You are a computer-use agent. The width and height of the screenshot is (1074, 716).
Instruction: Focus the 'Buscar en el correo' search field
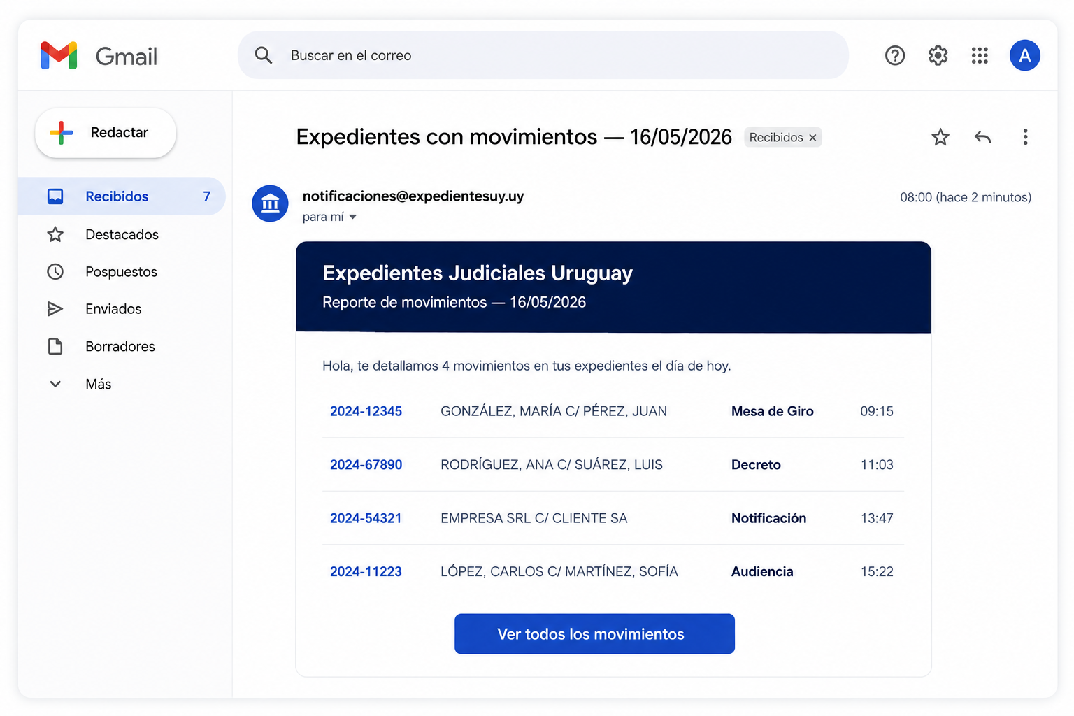(543, 55)
